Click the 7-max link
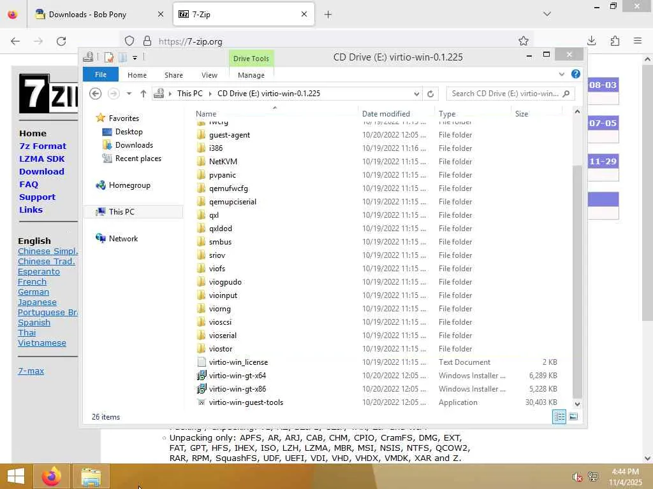 [x=31, y=371]
